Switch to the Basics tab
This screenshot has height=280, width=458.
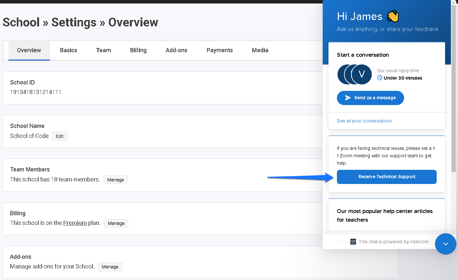tap(68, 50)
